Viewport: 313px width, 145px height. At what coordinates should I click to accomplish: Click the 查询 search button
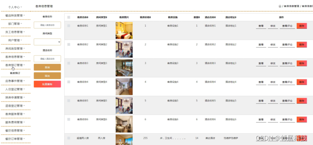click(x=47, y=67)
